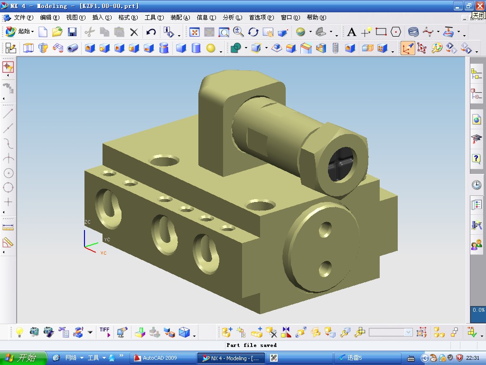Open the 分析(L) menu
The width and height of the screenshot is (486, 365).
(233, 18)
